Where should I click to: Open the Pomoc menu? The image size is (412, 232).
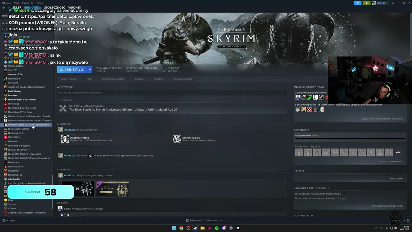[x=40, y=3]
